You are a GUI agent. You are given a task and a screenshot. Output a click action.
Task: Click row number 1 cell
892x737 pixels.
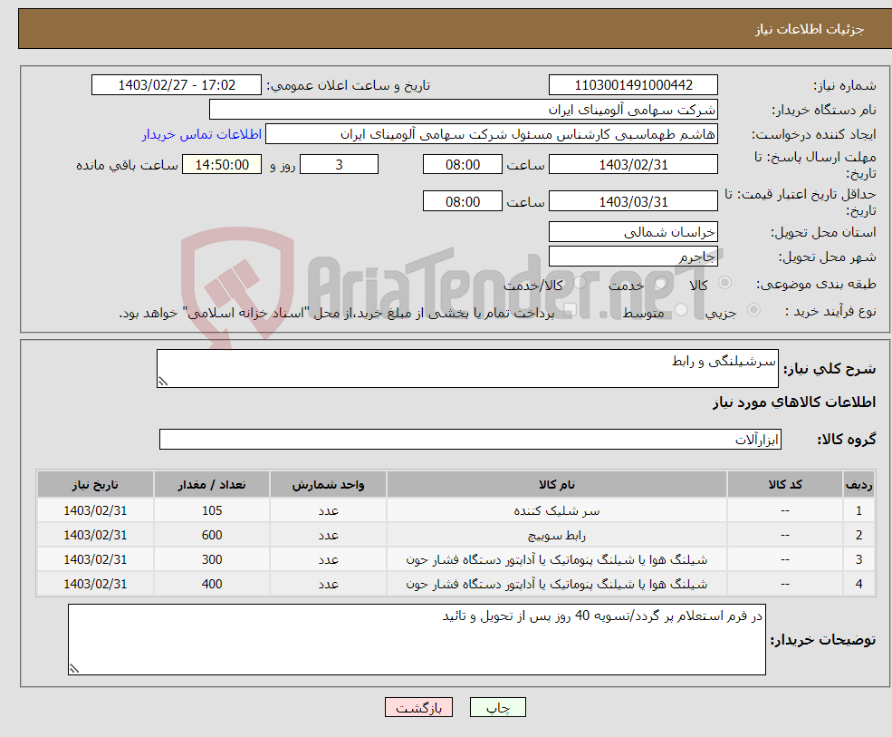click(x=859, y=511)
